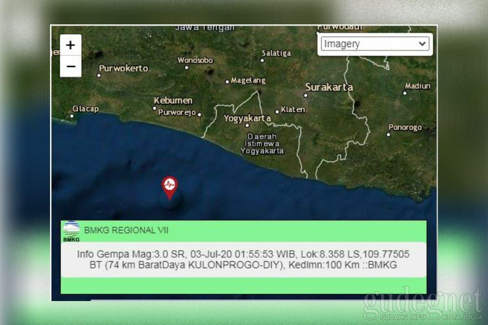The width and height of the screenshot is (488, 325).
Task: Click the Madiun city label
Action: 418,86
